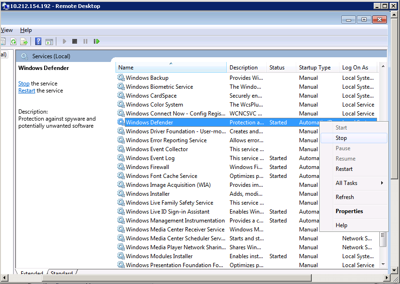This screenshot has height=284, width=400.
Task: Open the blue Help question mark icon
Action: coord(38,41)
